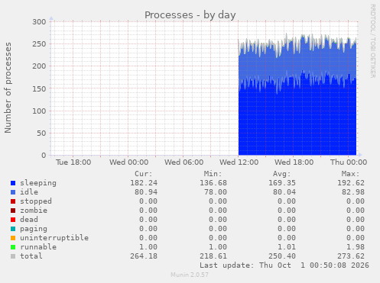Click sleeping maximum value 192.62
Image resolution: width=380 pixels, height=283 pixels.
click(x=351, y=183)
